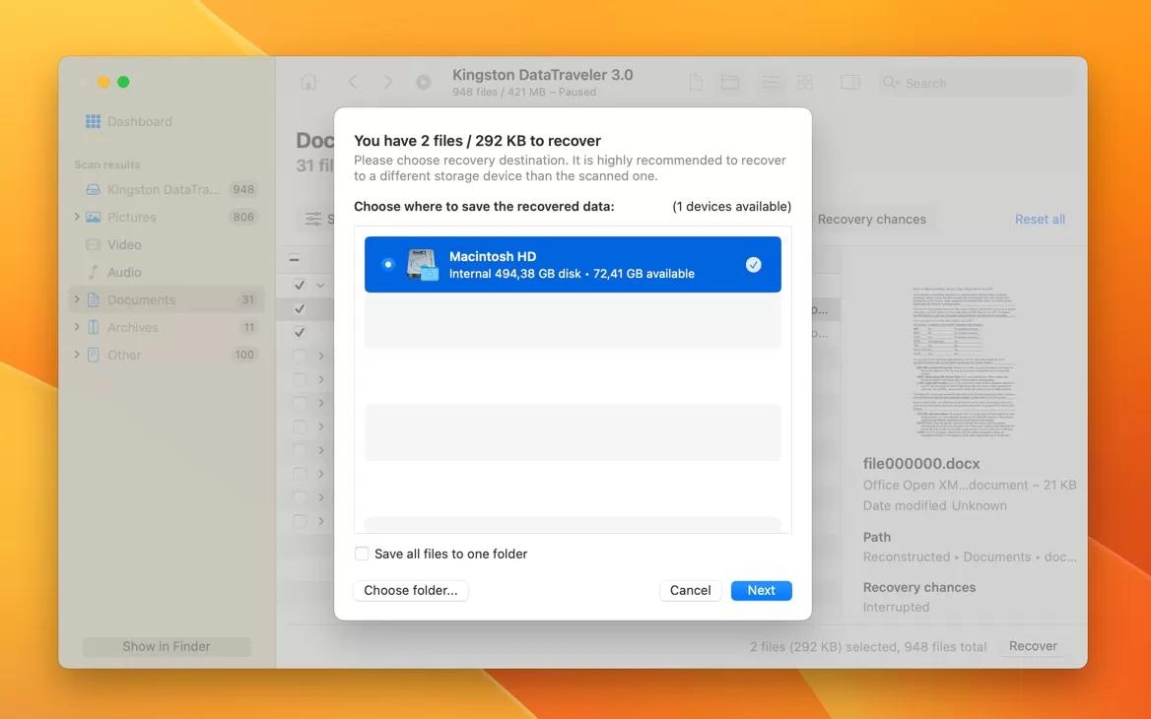This screenshot has width=1151, height=719.
Task: Expand the Archives category in sidebar
Action: point(77,327)
